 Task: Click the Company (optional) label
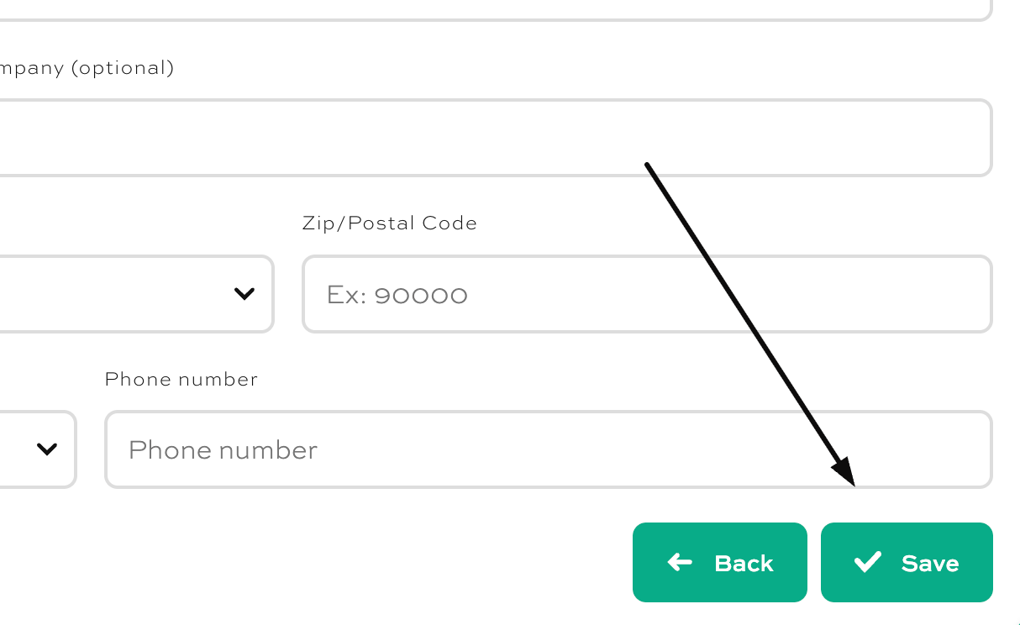(87, 68)
